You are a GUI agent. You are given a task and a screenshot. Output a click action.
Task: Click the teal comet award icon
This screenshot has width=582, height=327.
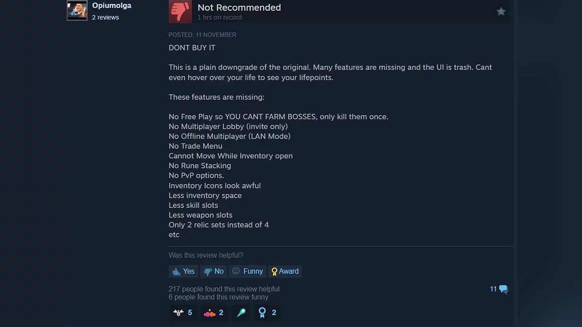241,313
